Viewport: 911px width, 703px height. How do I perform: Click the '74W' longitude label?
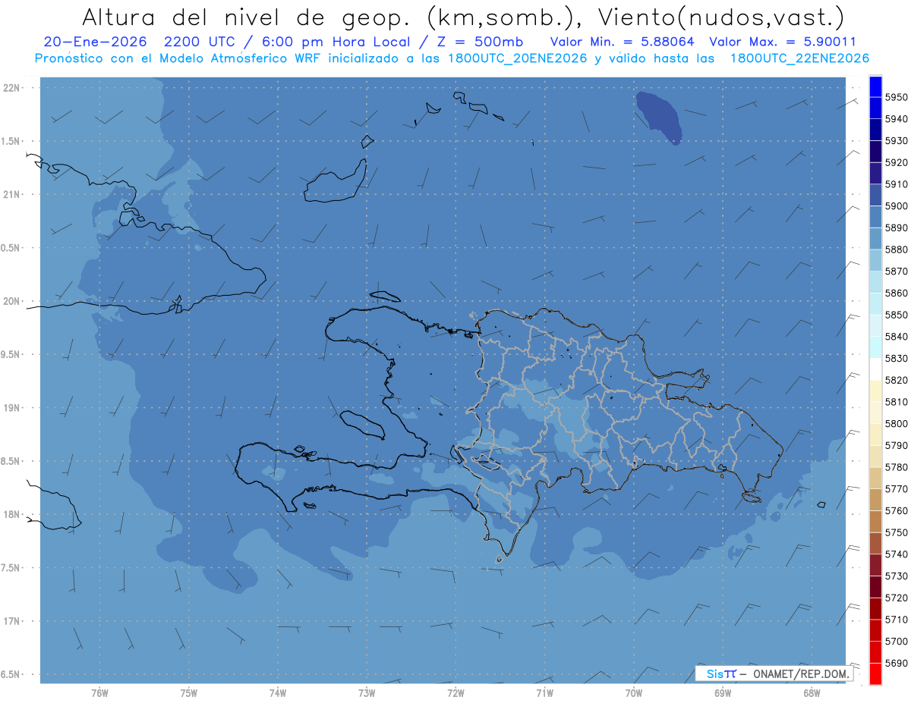278,694
